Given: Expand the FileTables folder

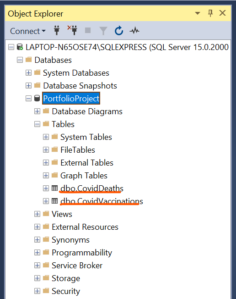Looking at the screenshot, I should coord(46,149).
